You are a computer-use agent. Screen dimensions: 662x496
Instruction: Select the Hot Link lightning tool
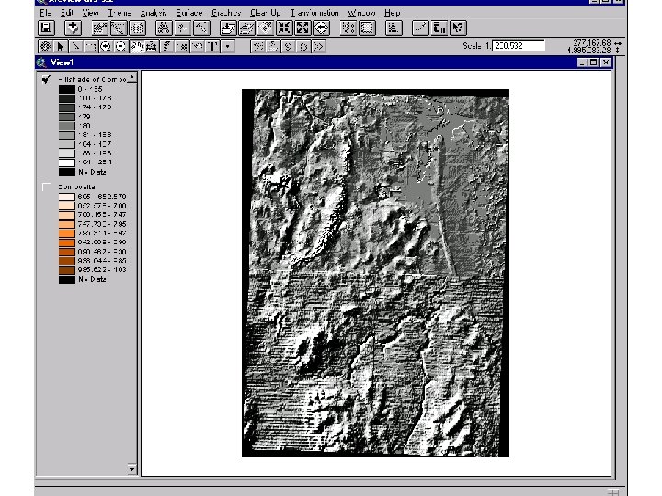pos(166,47)
